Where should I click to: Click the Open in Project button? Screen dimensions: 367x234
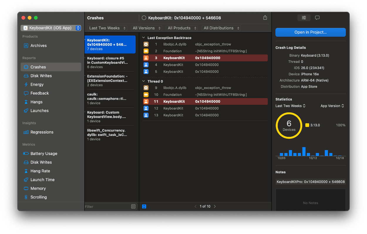click(x=310, y=32)
